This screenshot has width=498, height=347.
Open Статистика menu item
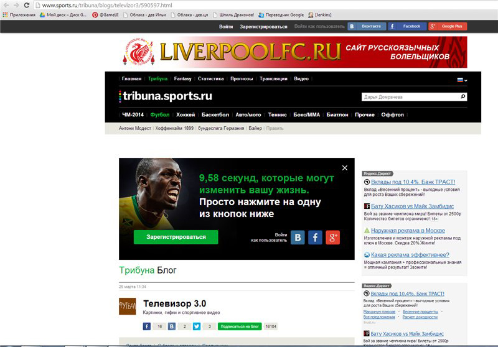click(210, 78)
